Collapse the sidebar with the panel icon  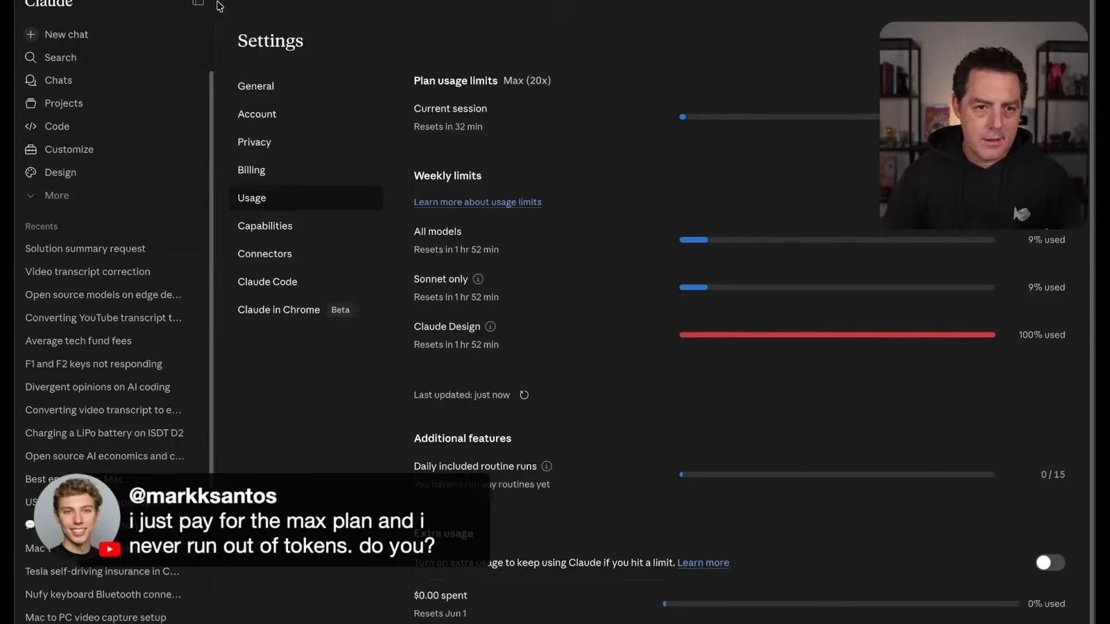point(198,3)
